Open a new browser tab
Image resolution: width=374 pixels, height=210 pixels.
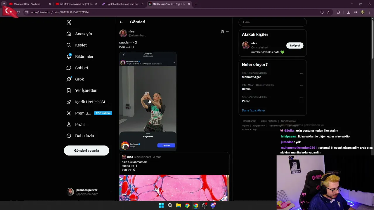pos(196,4)
